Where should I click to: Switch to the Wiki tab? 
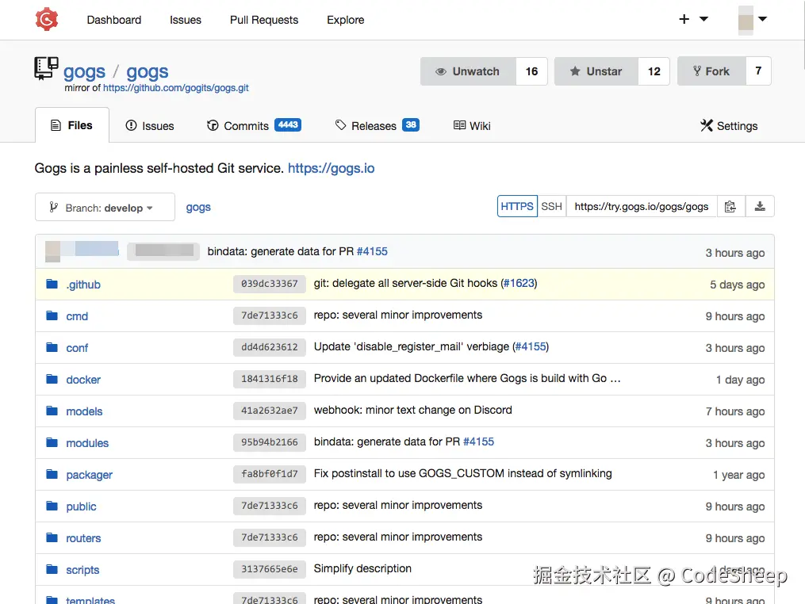click(472, 126)
